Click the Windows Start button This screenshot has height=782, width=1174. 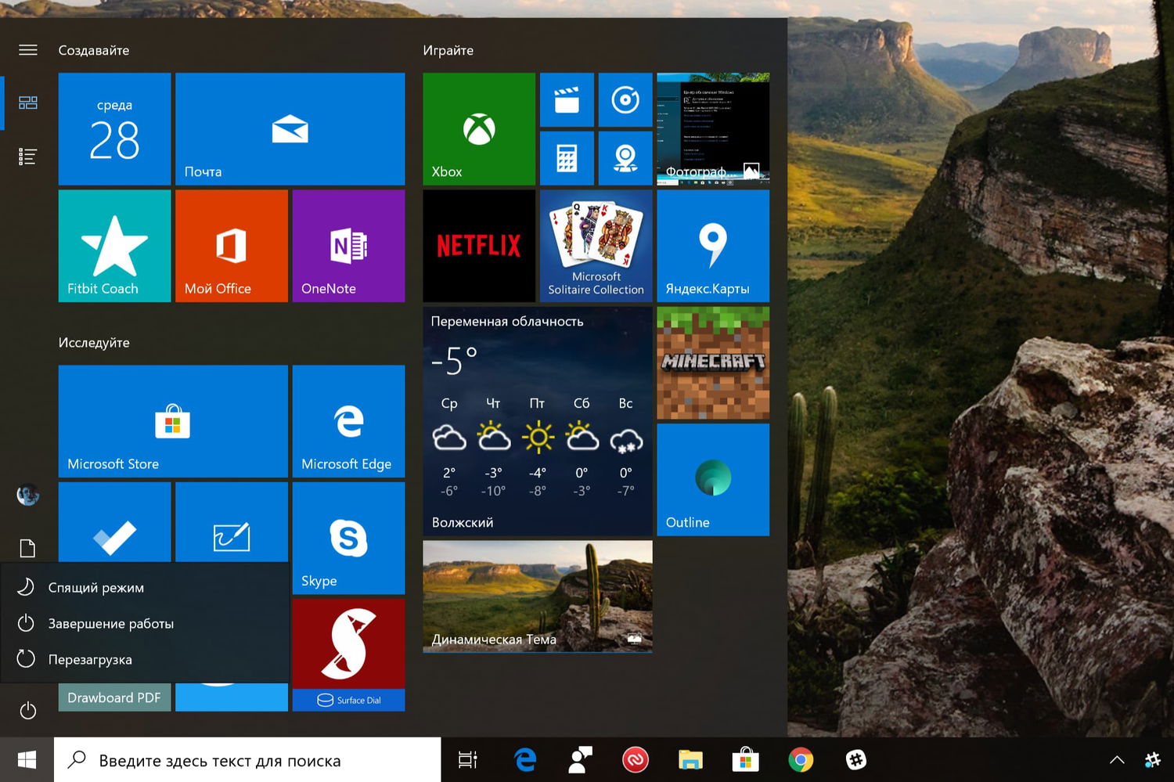(27, 759)
